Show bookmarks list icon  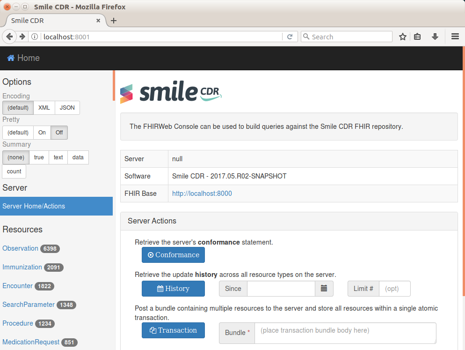[x=417, y=37]
